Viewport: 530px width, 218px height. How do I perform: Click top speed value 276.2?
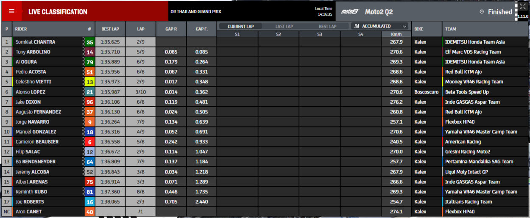point(396,102)
